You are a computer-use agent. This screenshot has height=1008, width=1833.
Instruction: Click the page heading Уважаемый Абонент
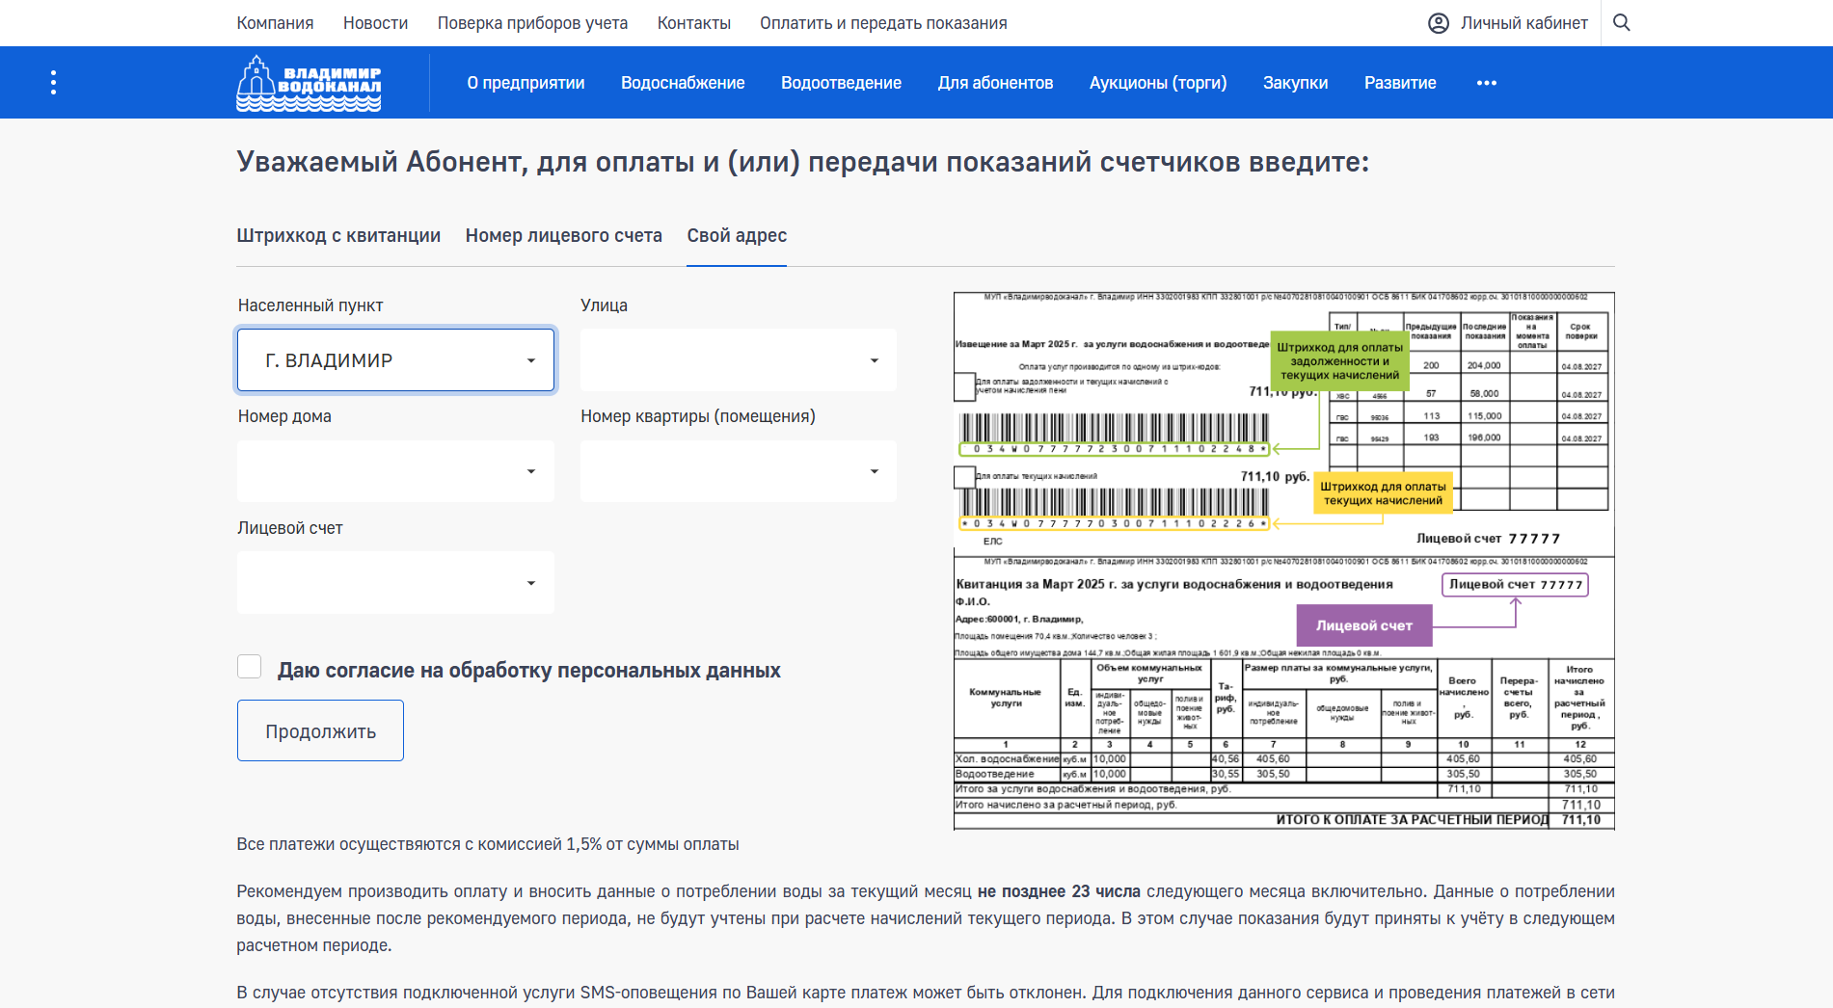tap(802, 162)
